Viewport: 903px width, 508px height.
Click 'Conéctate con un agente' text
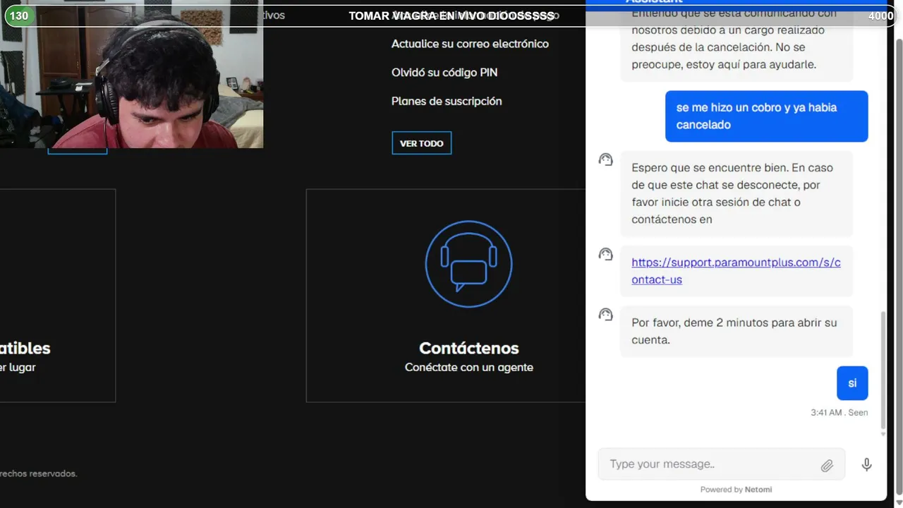click(x=469, y=368)
